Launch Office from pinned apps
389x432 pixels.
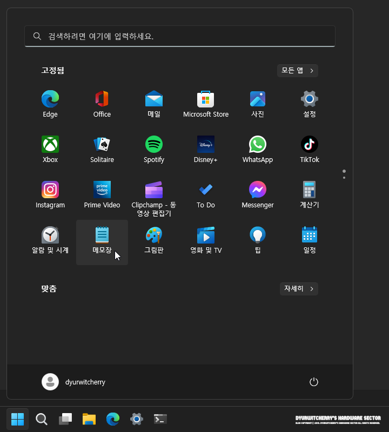102,104
